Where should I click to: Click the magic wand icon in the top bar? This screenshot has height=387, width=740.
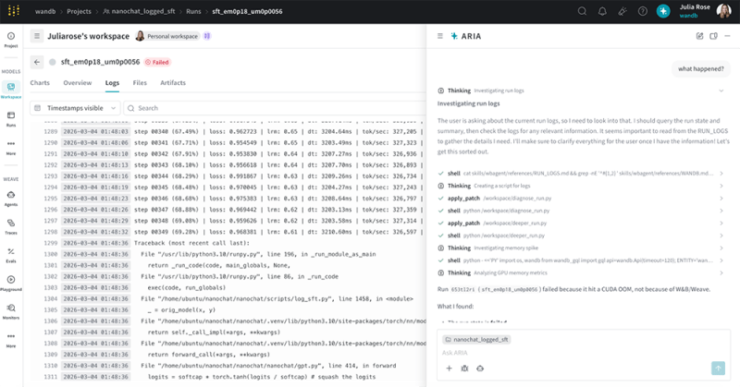(623, 11)
